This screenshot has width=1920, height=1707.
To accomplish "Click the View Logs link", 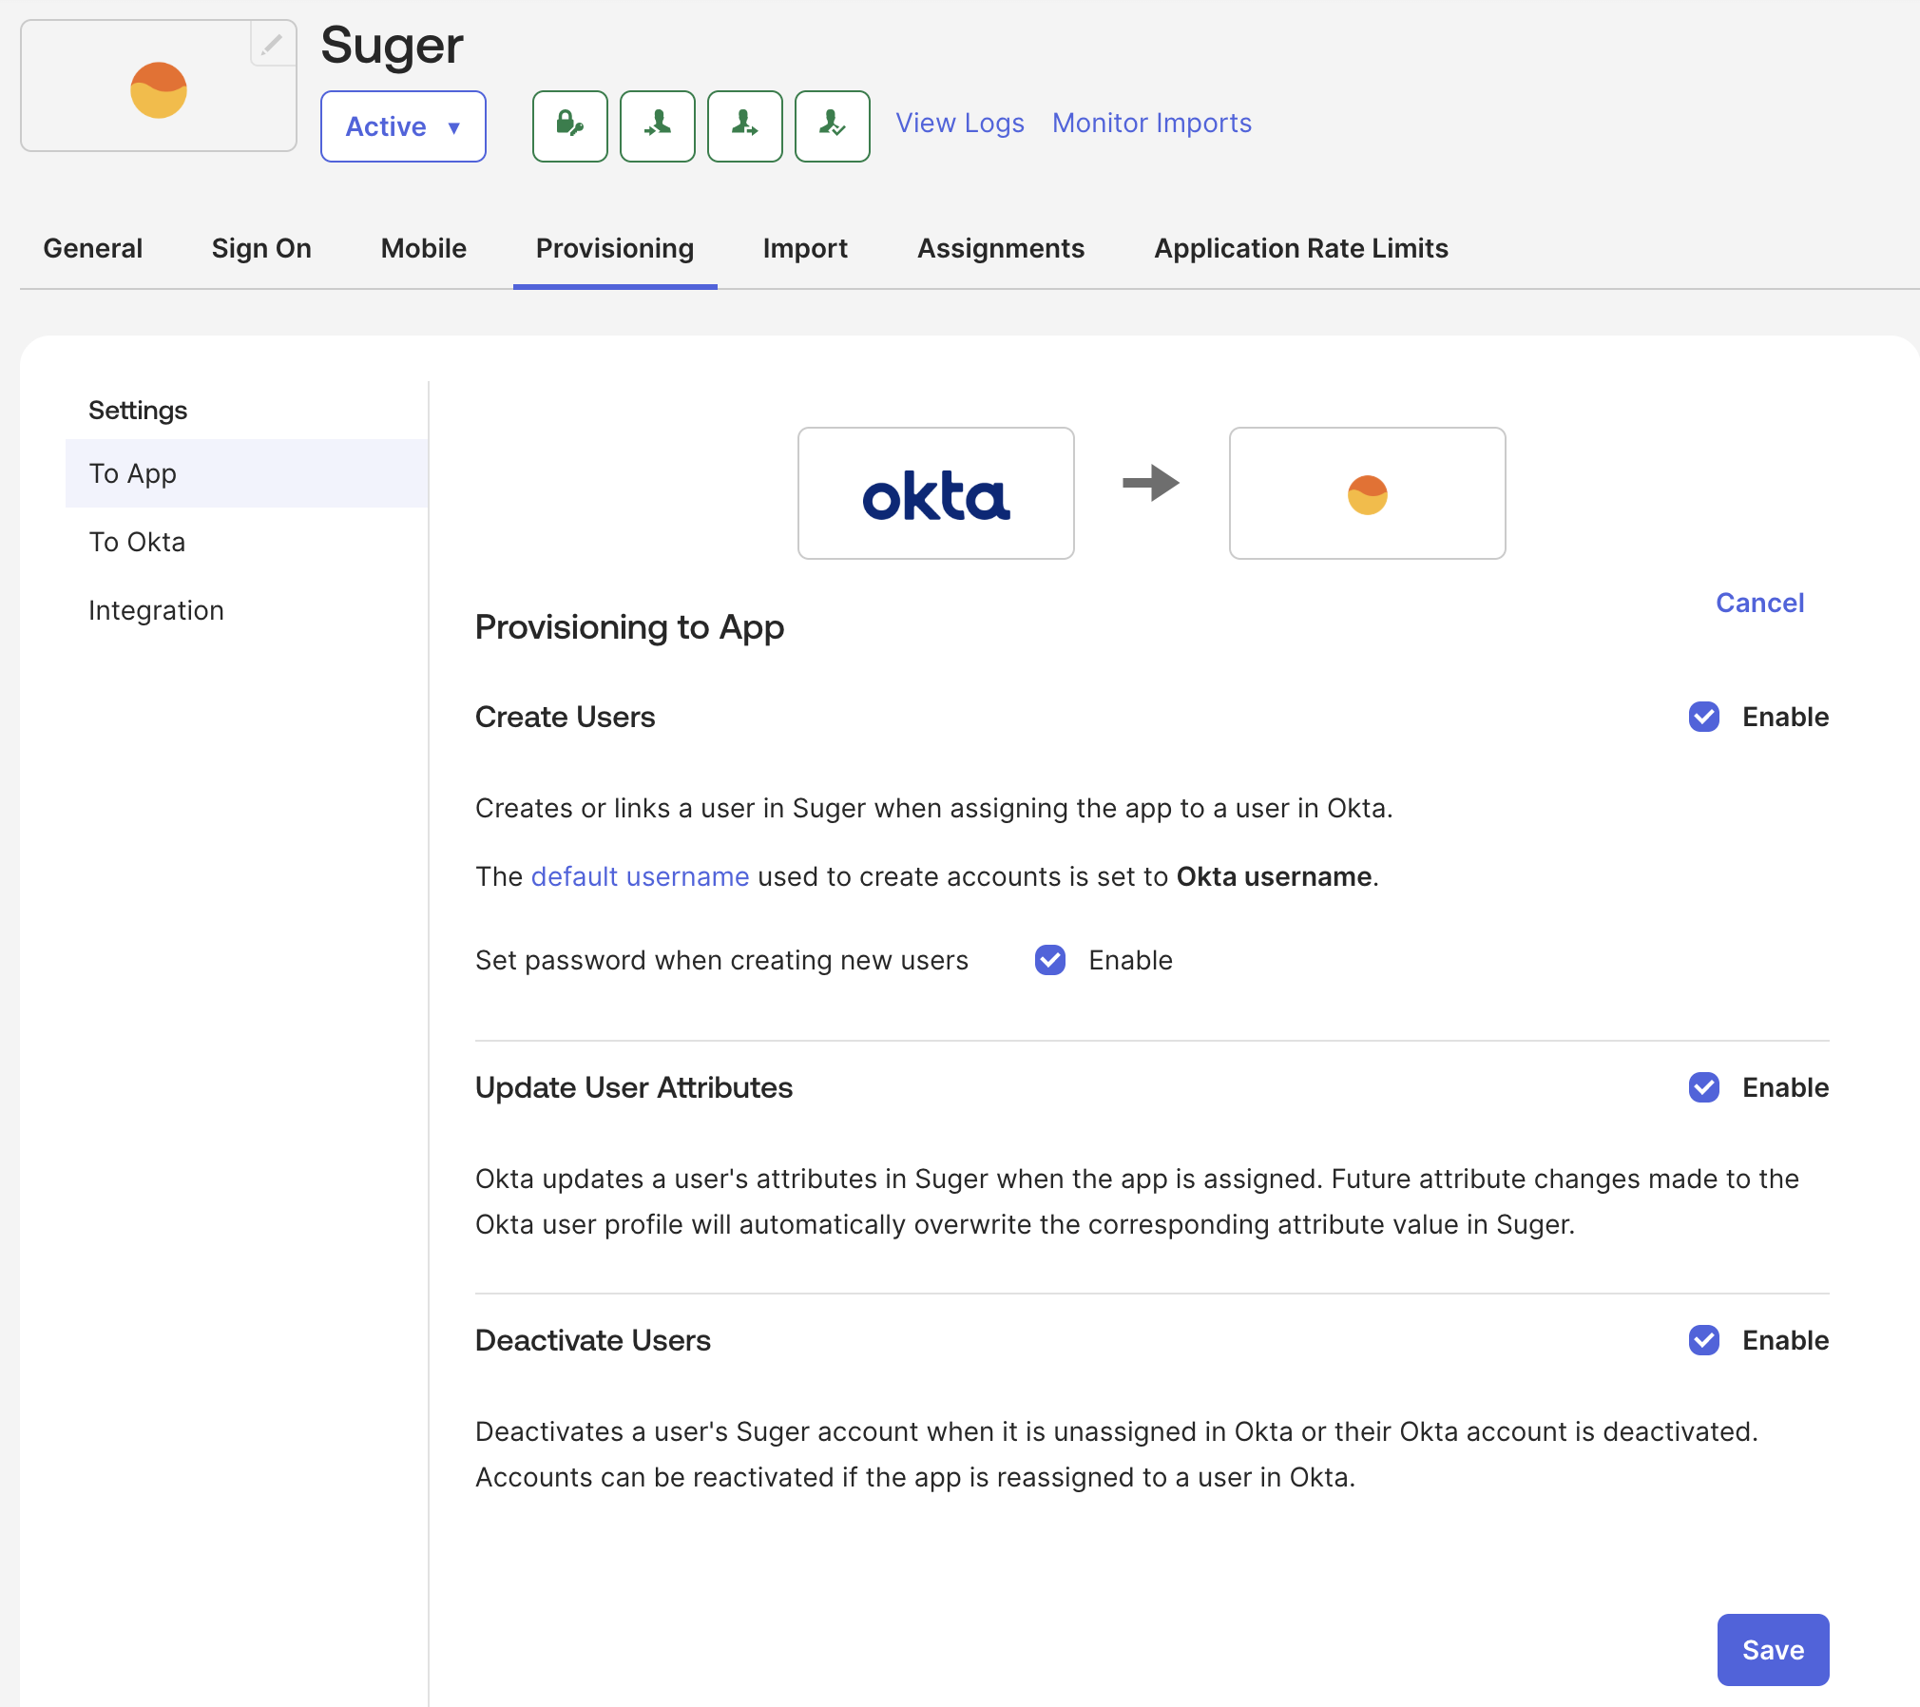I will 960,123.
